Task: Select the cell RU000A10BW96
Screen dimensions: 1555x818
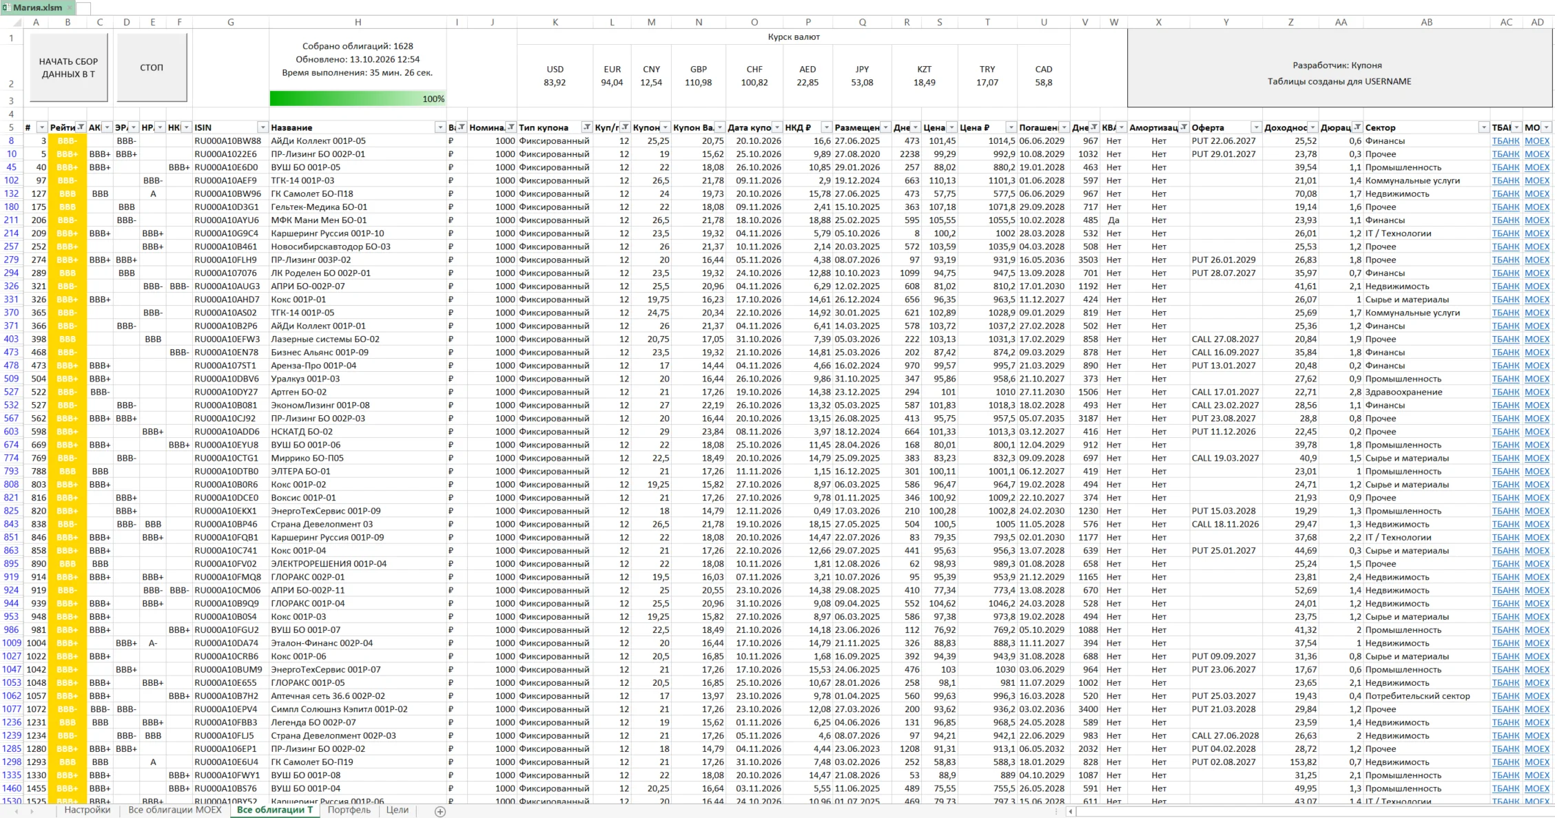Action: 231,194
